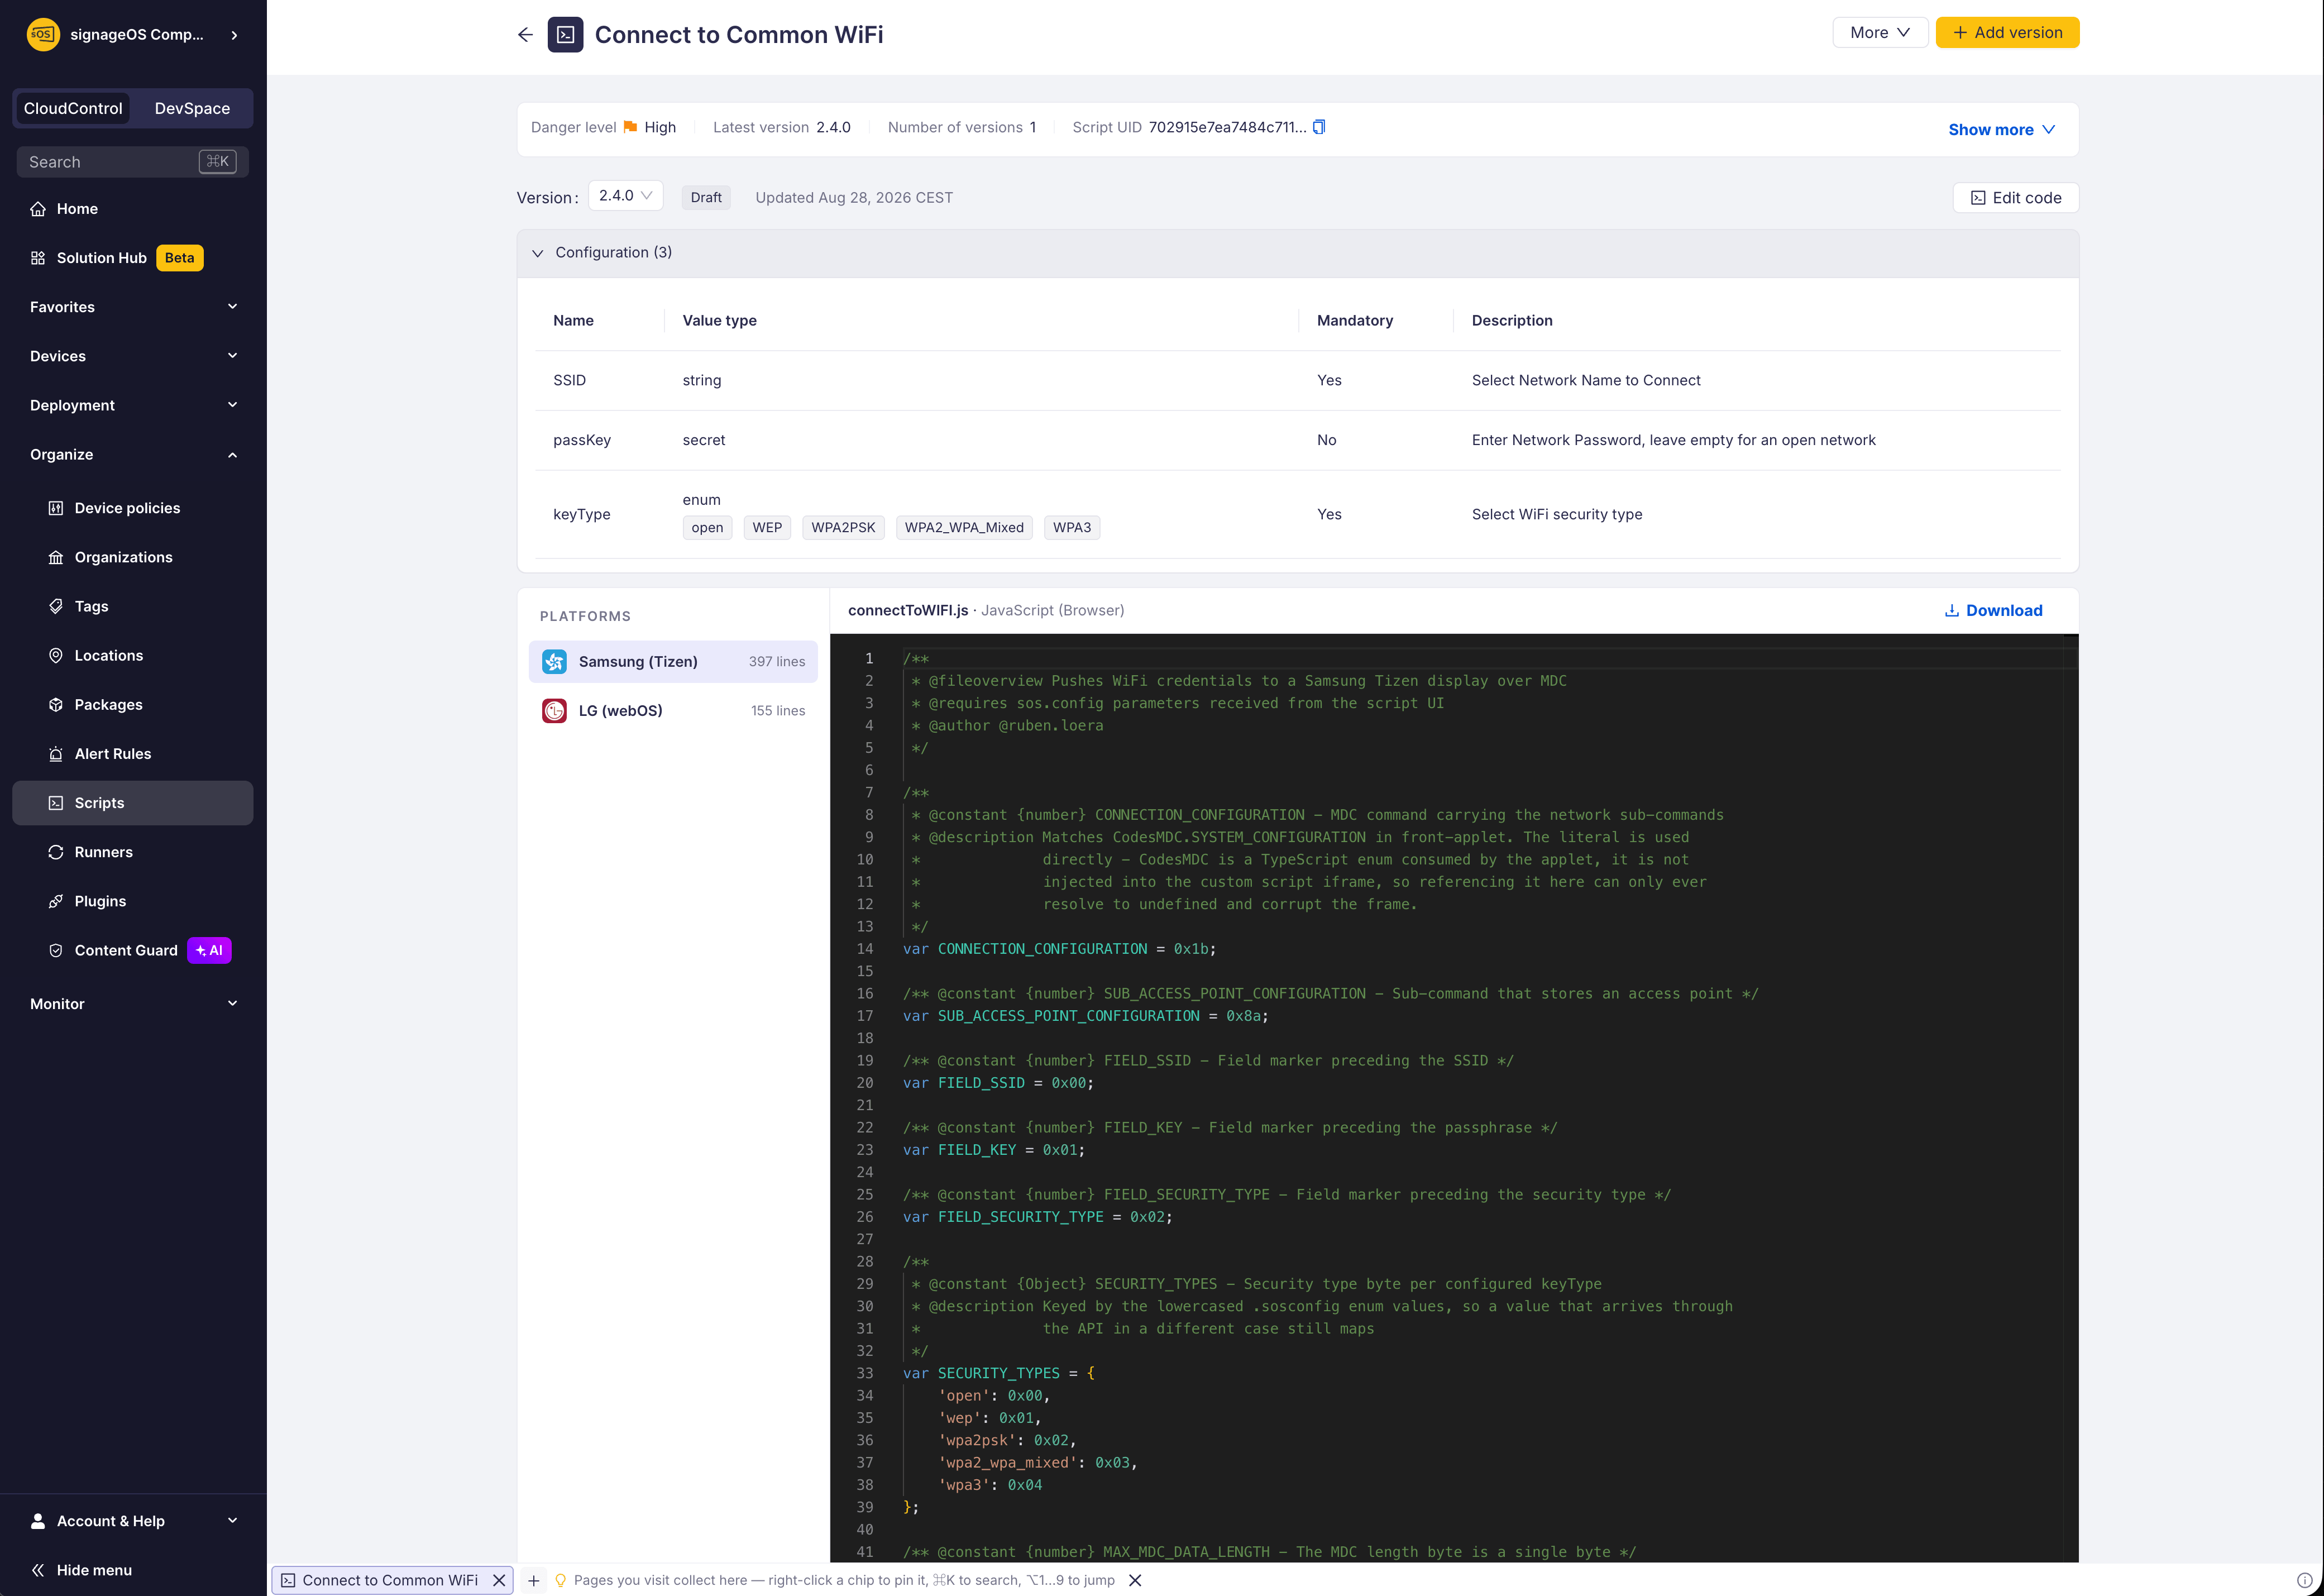Click the info icon at bottom right corner

(2304, 1580)
